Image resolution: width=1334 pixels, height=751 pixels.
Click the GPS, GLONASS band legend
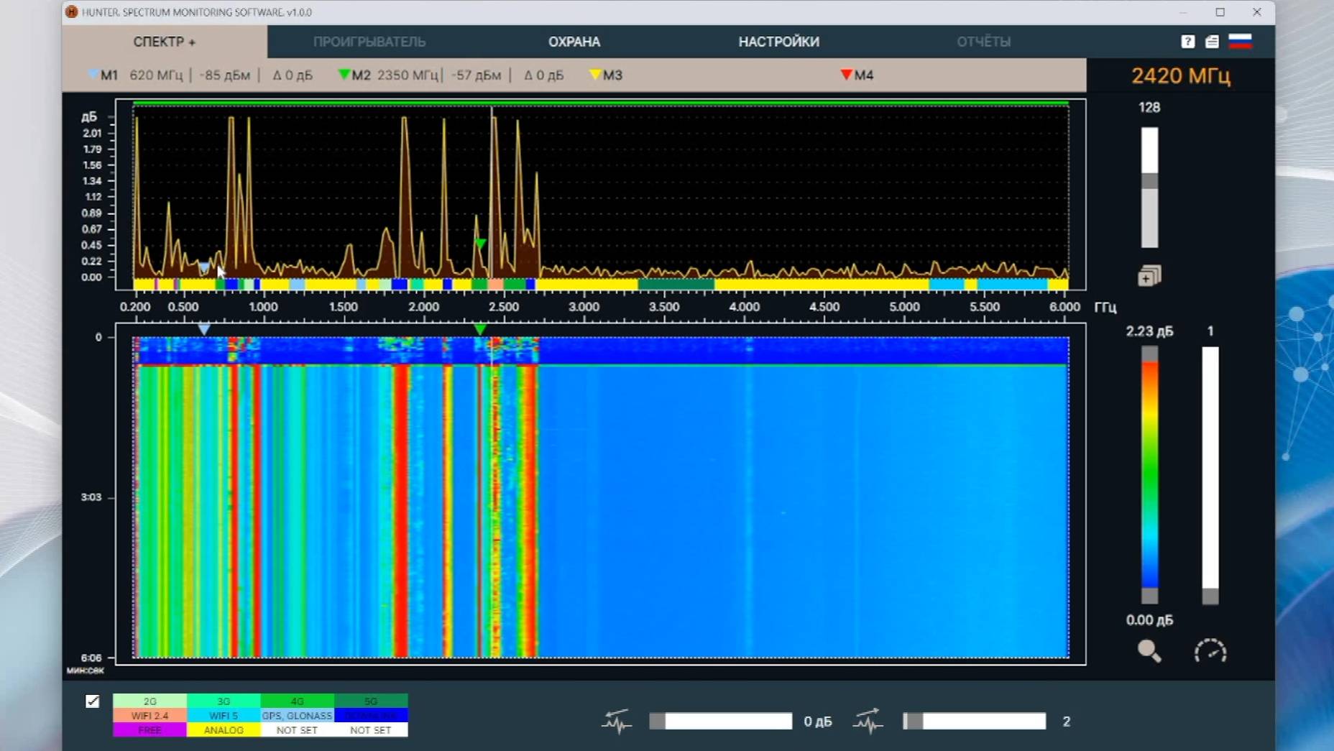tap(297, 716)
